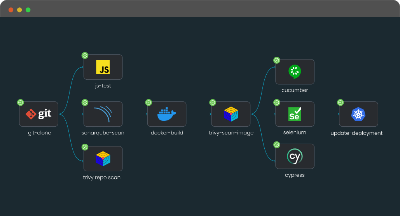The height and width of the screenshot is (216, 400).
Task: Select the js-test JavaScript node
Action: (x=103, y=67)
